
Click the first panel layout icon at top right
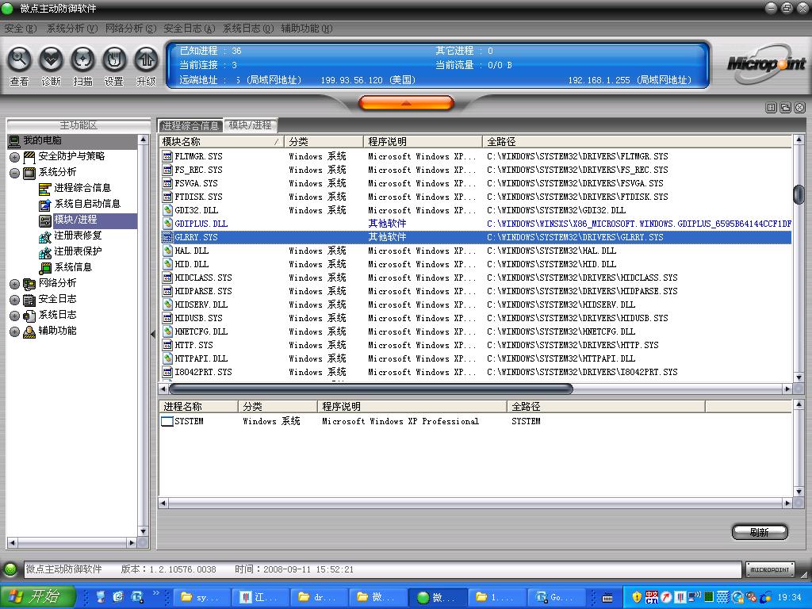[771, 107]
